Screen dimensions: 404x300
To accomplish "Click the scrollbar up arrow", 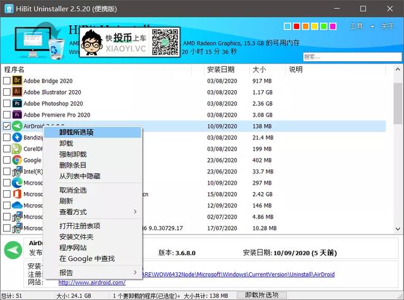I will pyautogui.click(x=398, y=69).
